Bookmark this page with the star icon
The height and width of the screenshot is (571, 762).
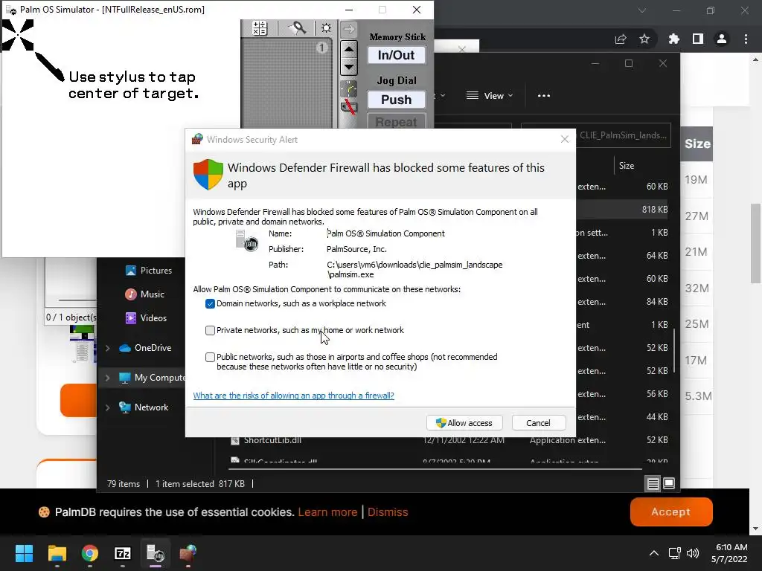[644, 39]
